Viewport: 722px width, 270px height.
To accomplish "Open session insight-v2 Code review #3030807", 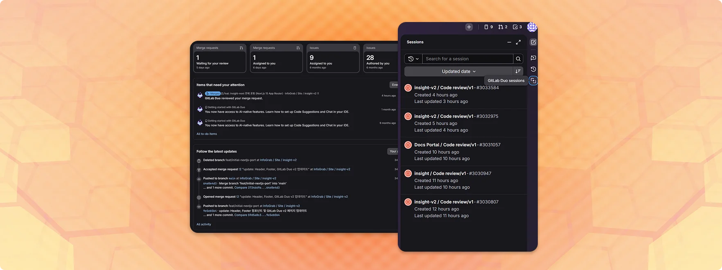I will (x=456, y=202).
